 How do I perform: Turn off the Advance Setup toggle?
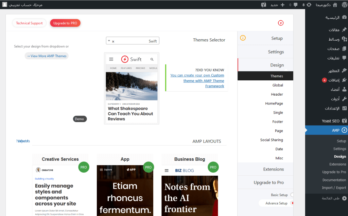[292, 202]
